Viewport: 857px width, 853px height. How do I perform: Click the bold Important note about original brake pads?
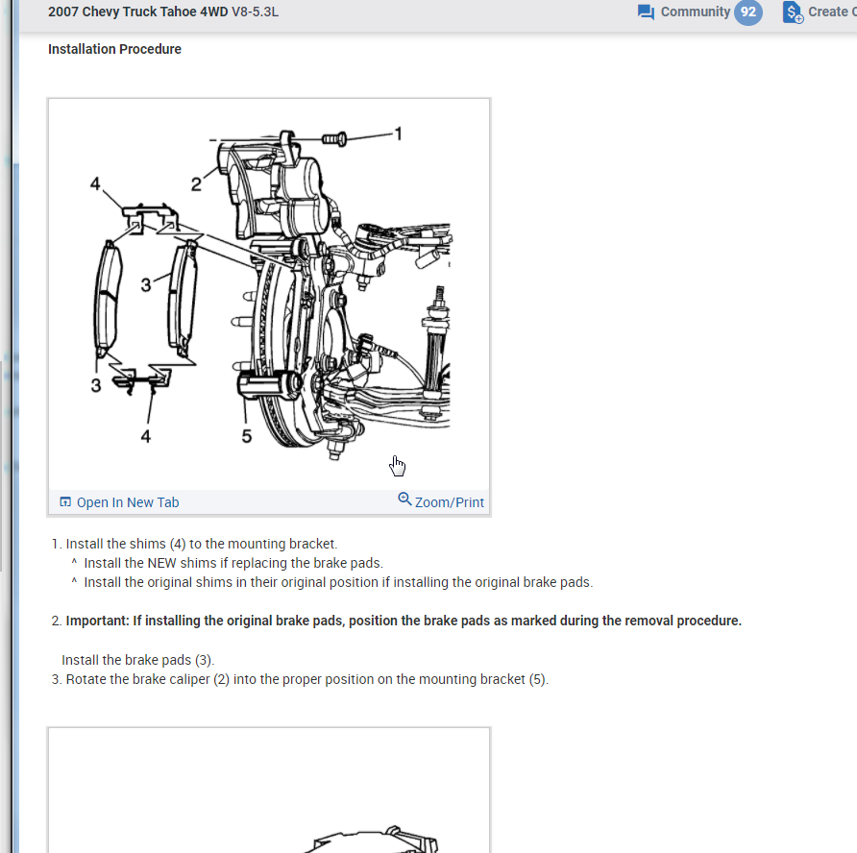[404, 621]
